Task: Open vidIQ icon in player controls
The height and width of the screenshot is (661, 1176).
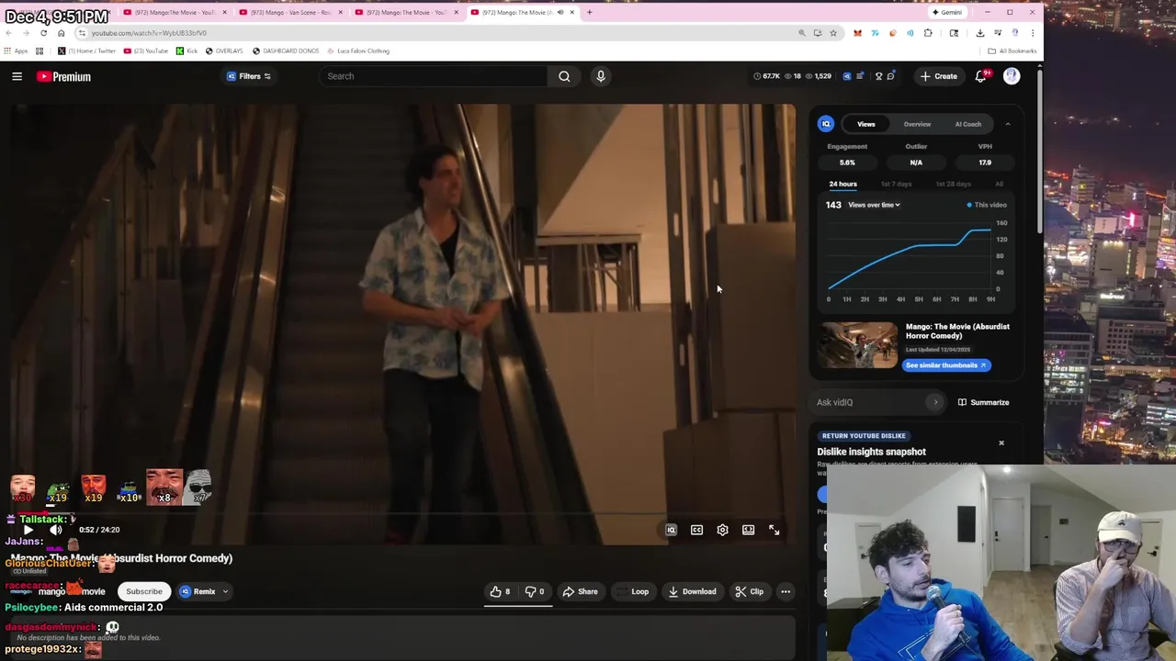Action: pos(671,530)
